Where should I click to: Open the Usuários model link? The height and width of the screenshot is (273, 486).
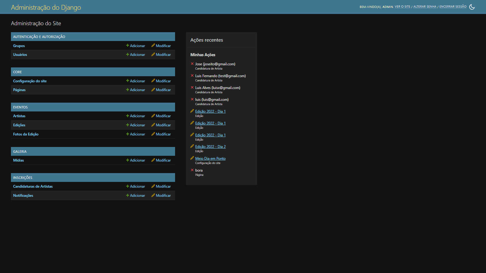[20, 55]
